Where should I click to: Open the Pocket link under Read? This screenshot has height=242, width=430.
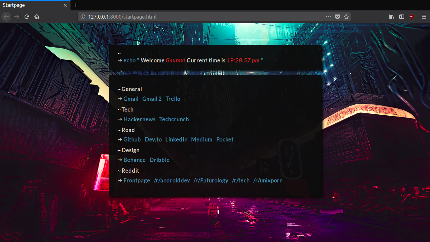point(225,140)
